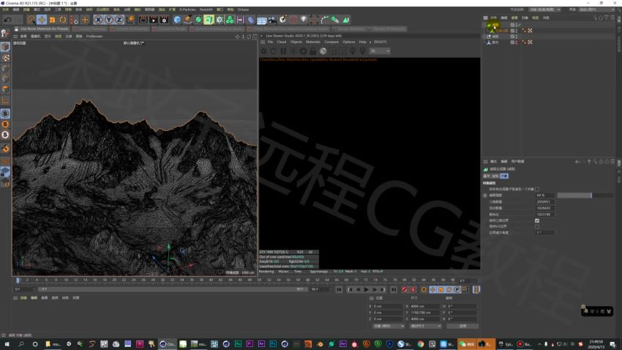Open the object coordinate mode dropdown
The width and height of the screenshot is (622, 350).
(x=389, y=326)
